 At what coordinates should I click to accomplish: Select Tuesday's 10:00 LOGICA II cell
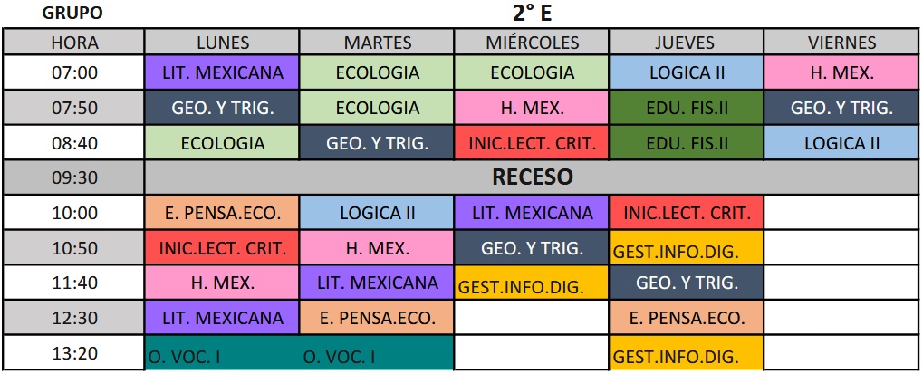pyautogui.click(x=377, y=213)
